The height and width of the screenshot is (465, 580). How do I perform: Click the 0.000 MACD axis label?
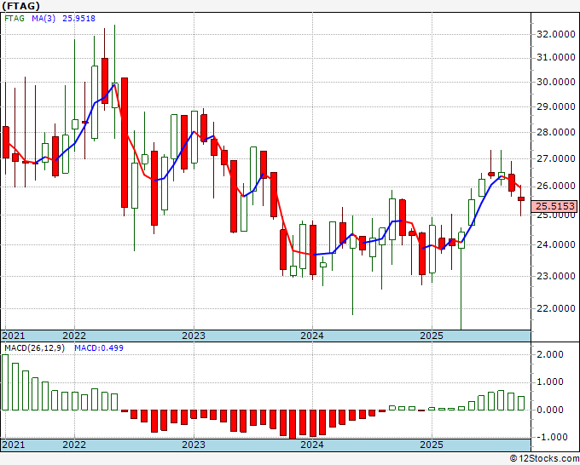(x=550, y=410)
